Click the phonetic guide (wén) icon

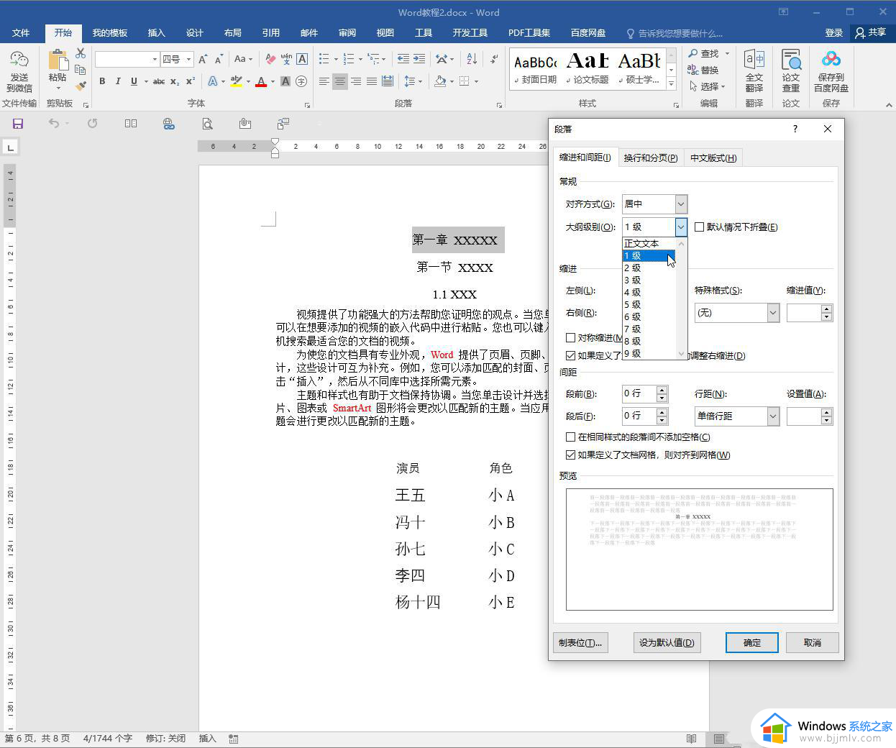point(286,59)
